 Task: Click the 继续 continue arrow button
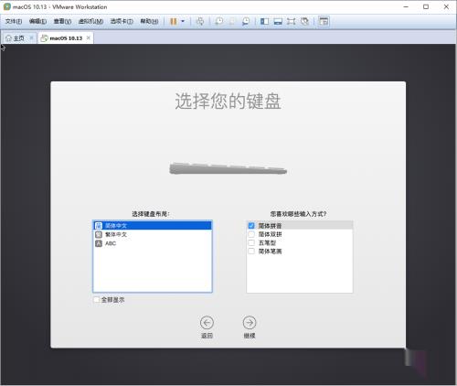click(x=250, y=323)
